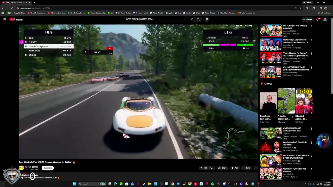Open more actions ellipsis under video

[x=255, y=168]
